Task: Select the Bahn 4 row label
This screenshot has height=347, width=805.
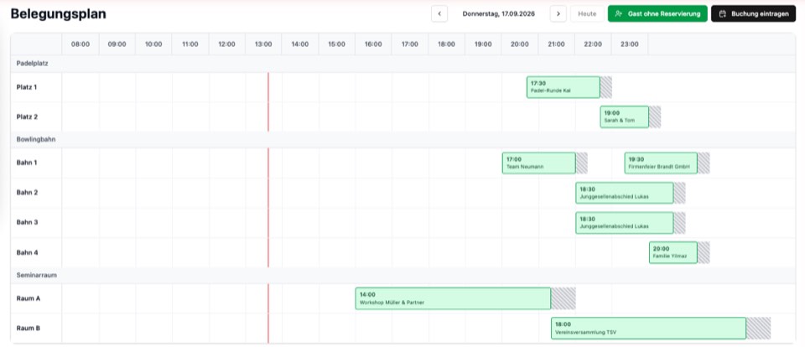Action: (x=27, y=252)
